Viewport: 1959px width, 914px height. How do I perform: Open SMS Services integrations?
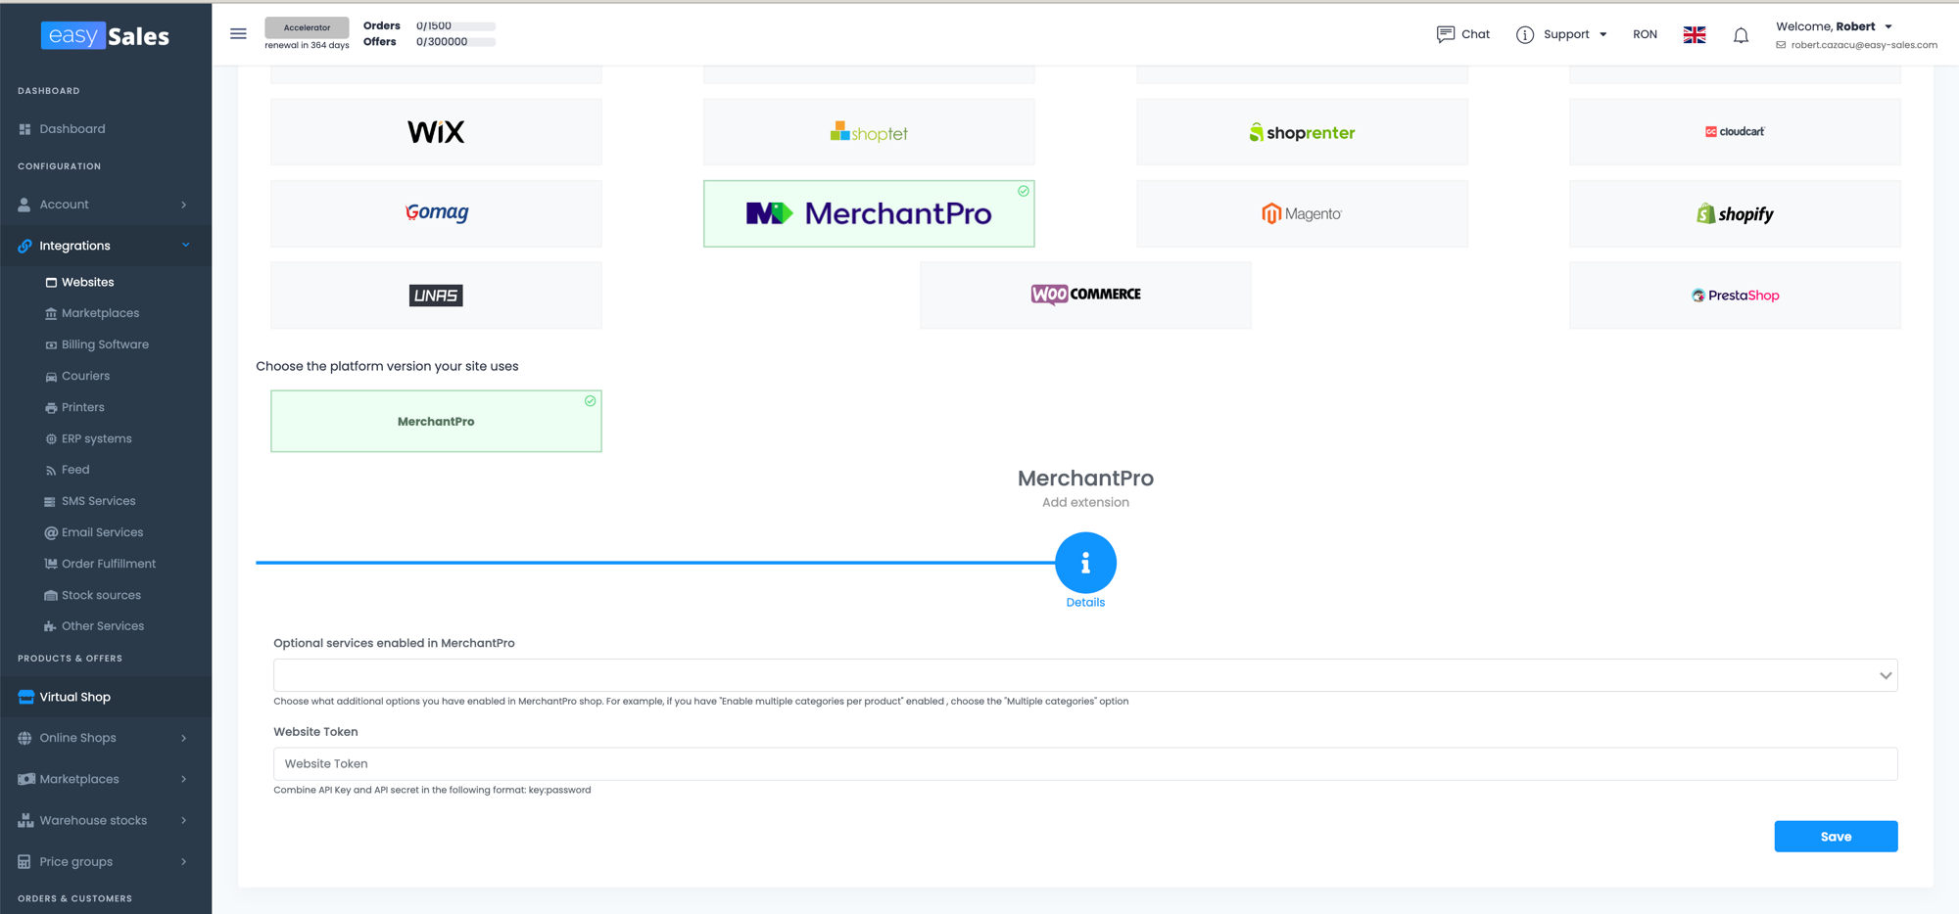(98, 501)
